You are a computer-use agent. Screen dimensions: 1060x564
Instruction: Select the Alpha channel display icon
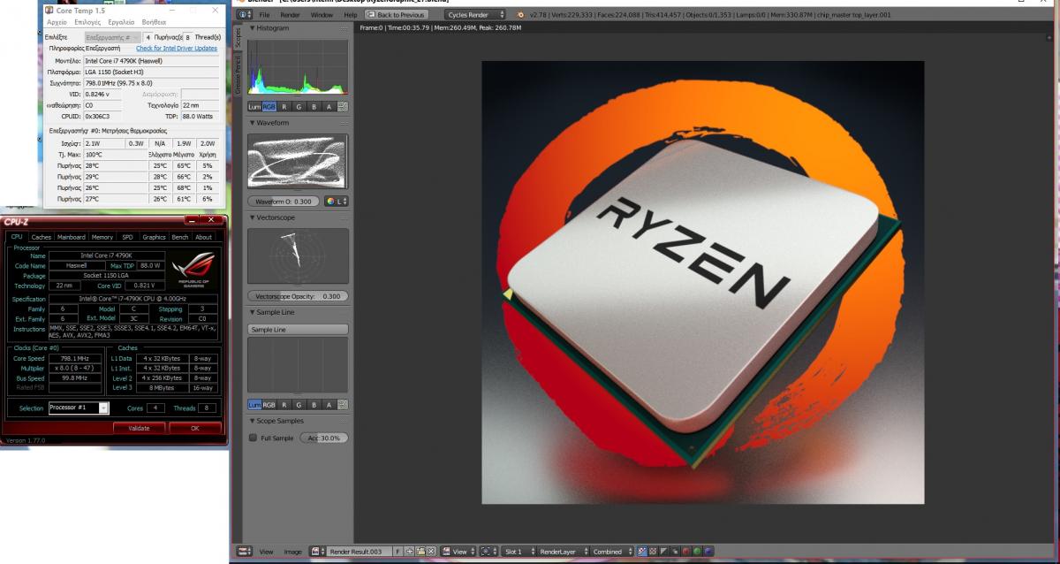663,552
